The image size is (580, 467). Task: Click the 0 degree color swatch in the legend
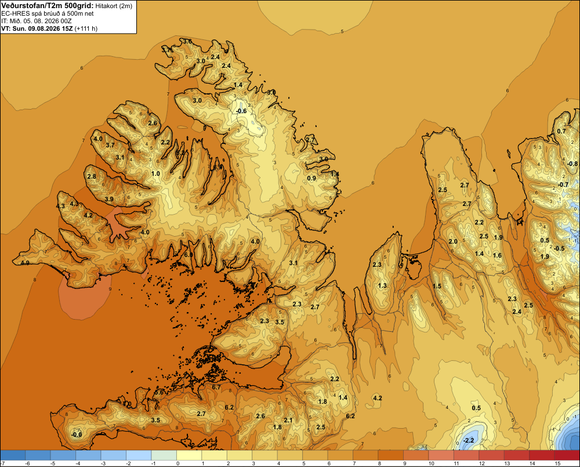(189, 455)
